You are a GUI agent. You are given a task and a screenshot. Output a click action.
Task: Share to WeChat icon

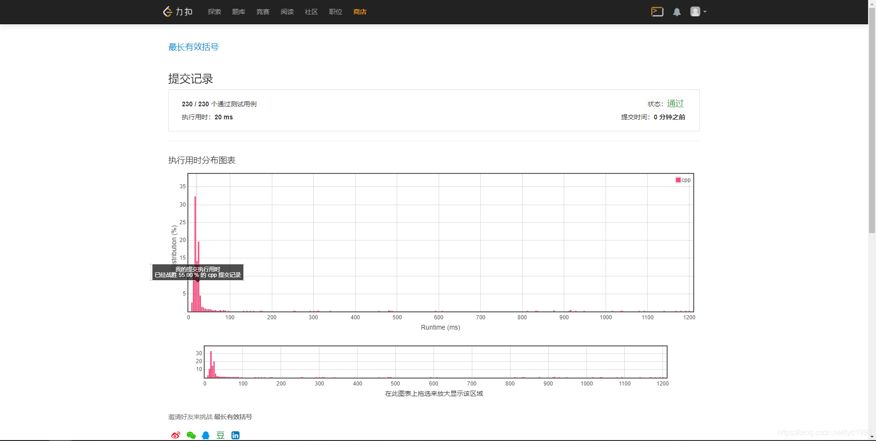191,435
